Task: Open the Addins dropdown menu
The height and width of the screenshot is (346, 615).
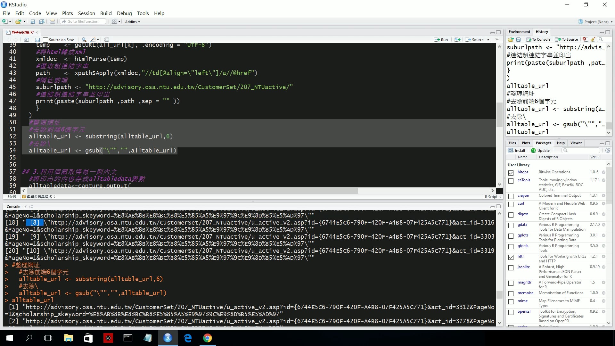Action: [132, 22]
